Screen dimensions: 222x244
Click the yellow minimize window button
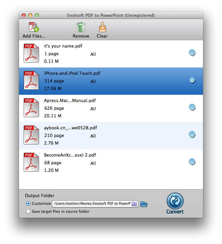[30, 15]
